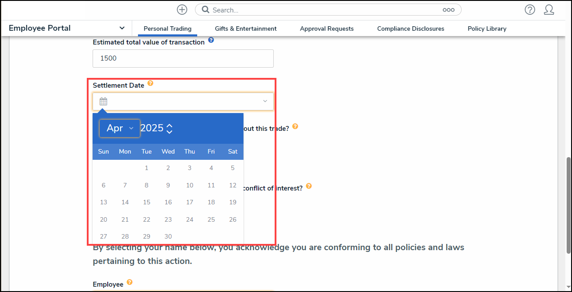
Task: Click the Settlement Date help icon
Action: coord(150,83)
